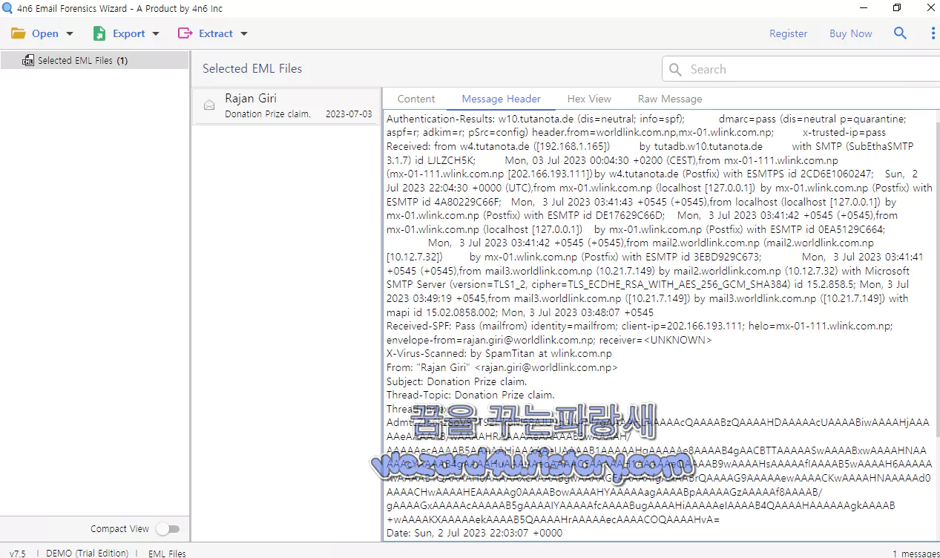The height and width of the screenshot is (558, 940).
Task: Click the Extract icon
Action: [185, 33]
